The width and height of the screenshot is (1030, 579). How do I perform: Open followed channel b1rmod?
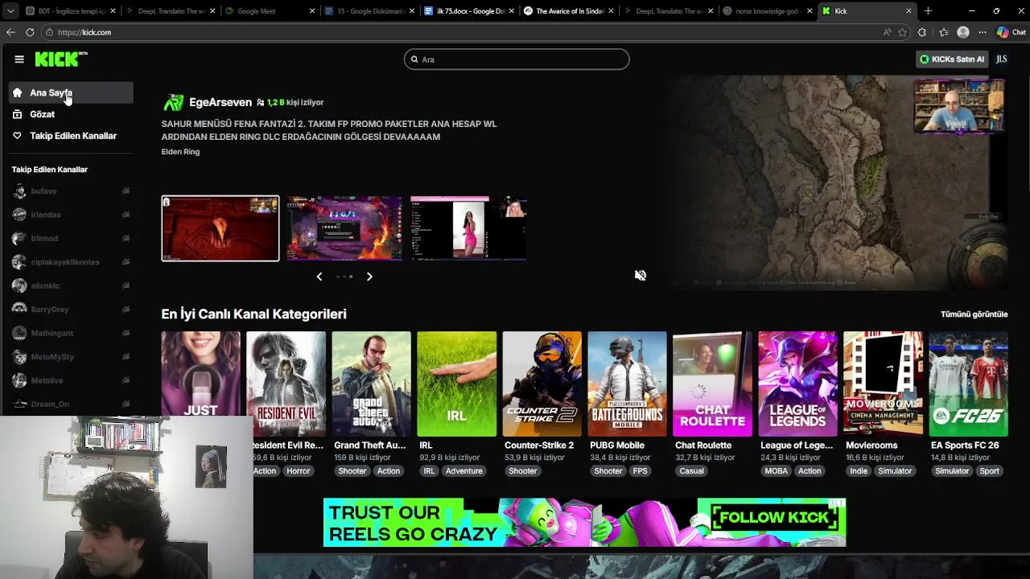pos(71,238)
